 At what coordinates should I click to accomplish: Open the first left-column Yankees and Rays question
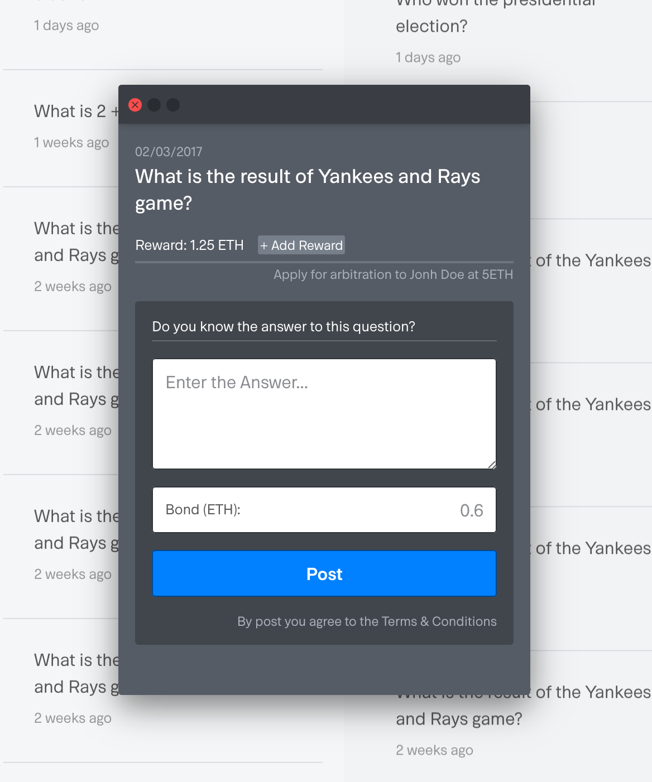[76, 242]
